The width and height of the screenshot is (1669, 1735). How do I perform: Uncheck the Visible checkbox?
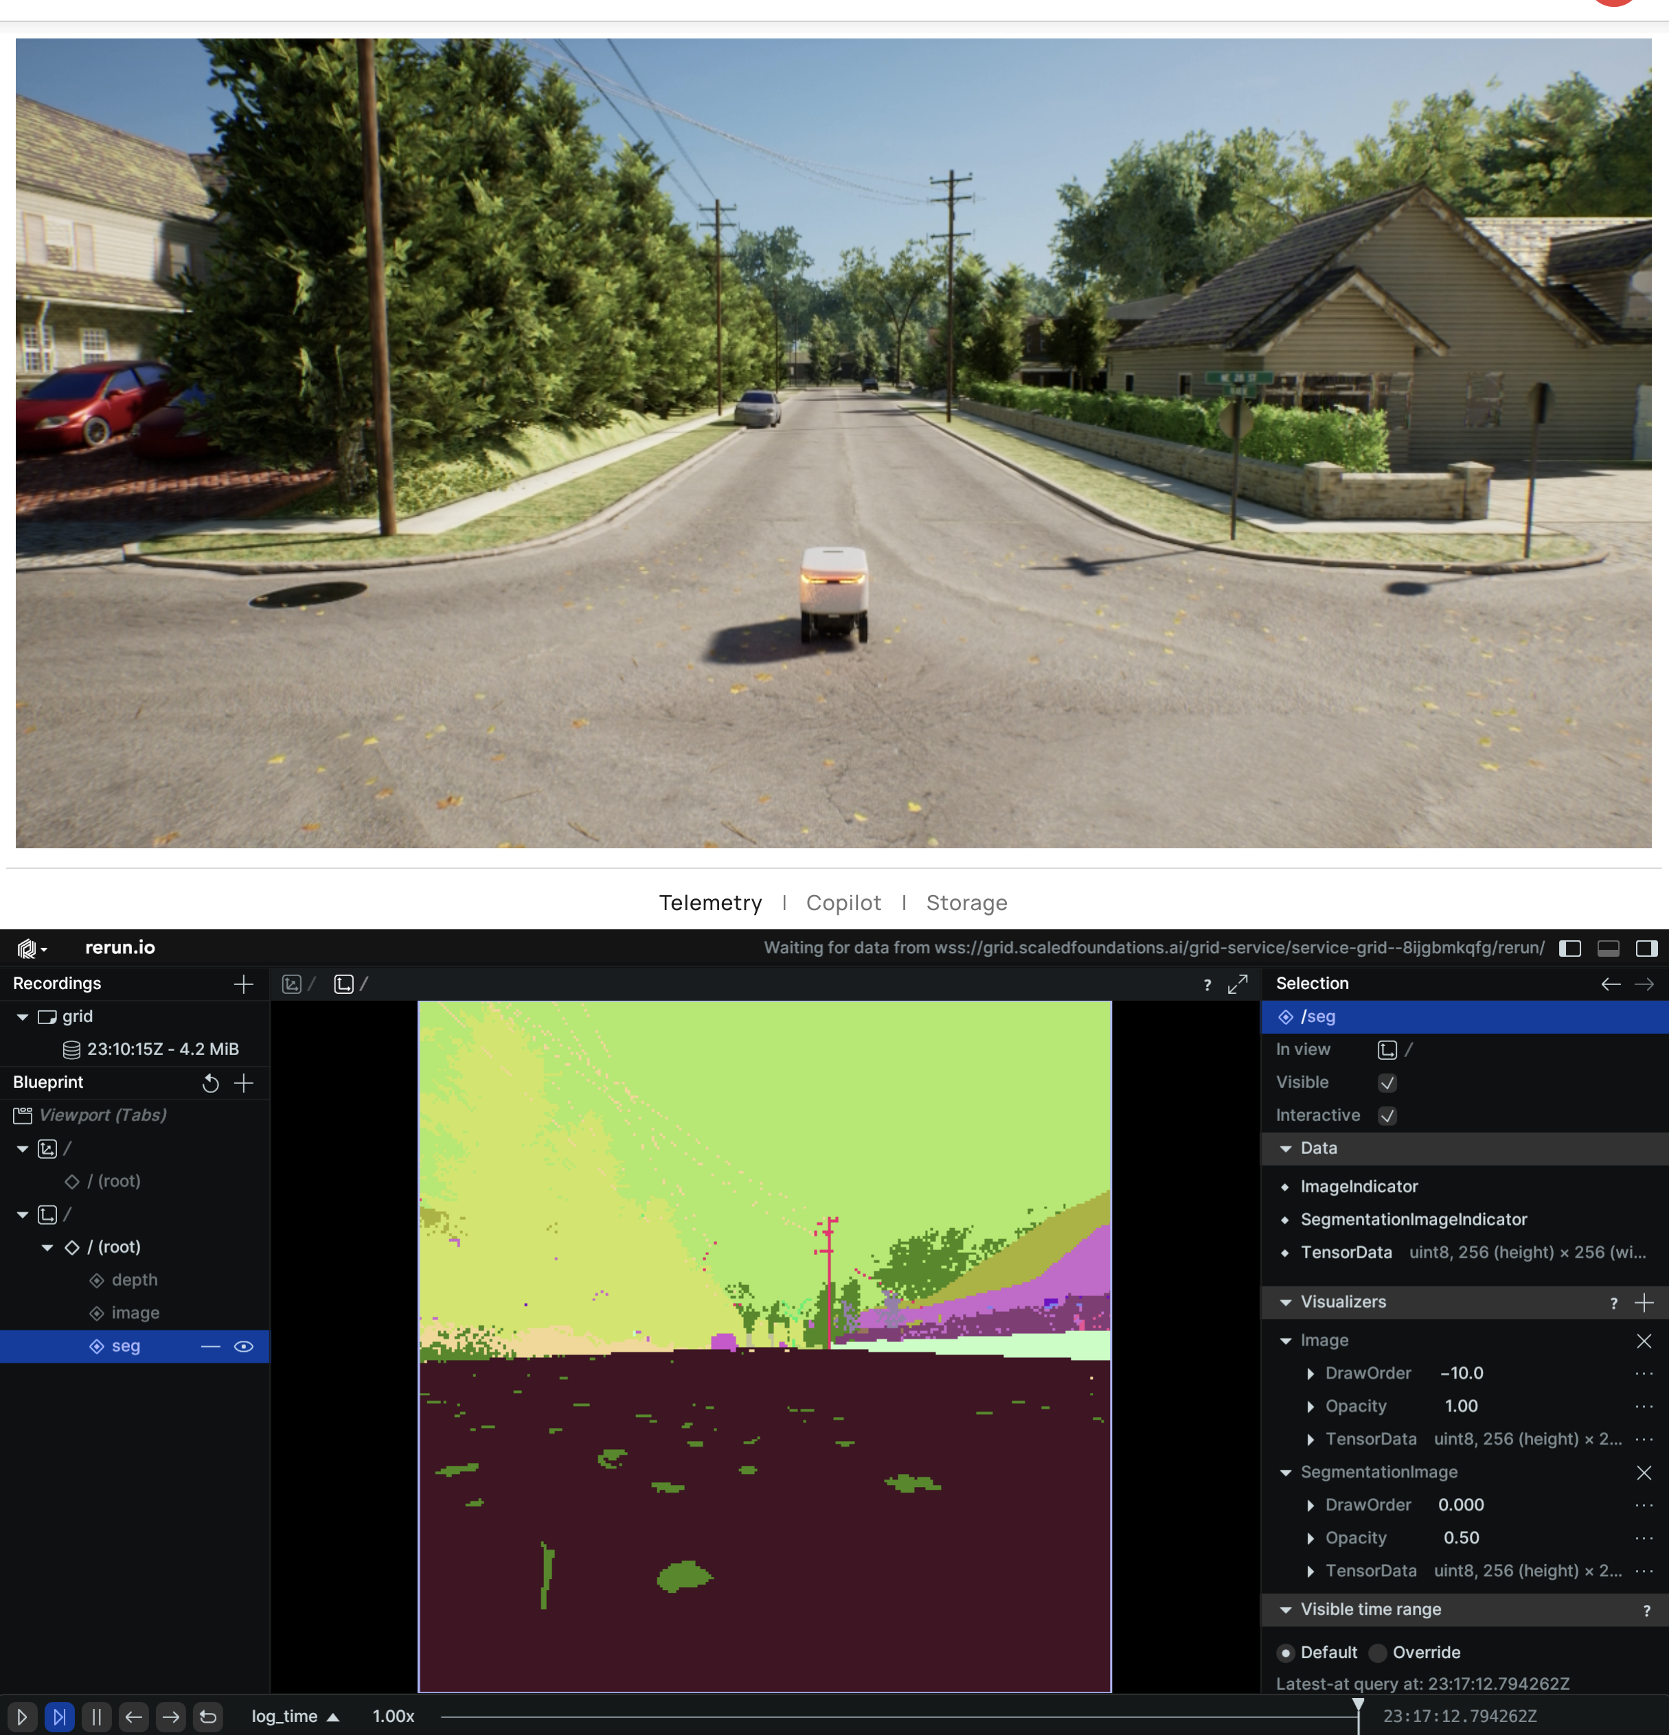[x=1387, y=1082]
